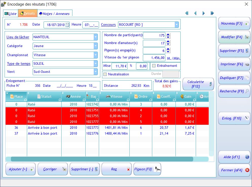Select the red row with ring 1023755
This screenshot has width=252, height=187.
(107, 116)
